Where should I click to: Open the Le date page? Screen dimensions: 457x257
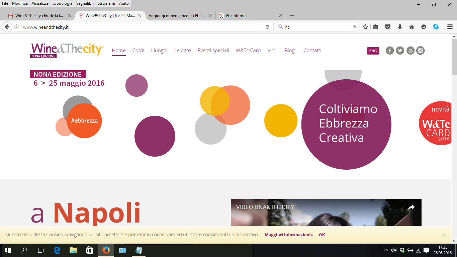click(x=182, y=51)
